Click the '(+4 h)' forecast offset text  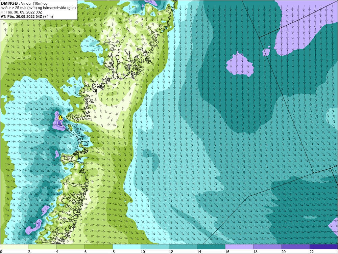(48, 17)
